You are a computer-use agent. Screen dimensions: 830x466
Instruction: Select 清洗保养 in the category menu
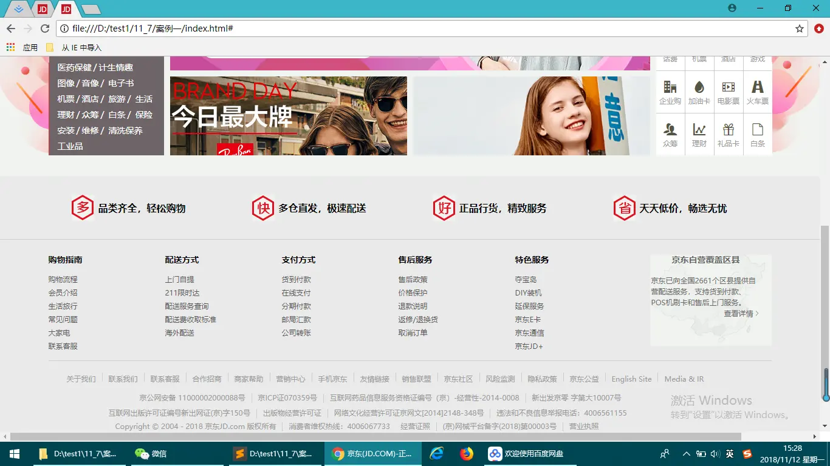(x=125, y=130)
